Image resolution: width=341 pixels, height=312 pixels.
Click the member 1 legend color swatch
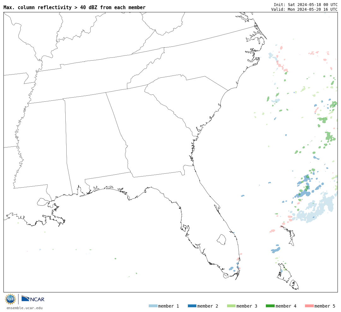point(153,306)
